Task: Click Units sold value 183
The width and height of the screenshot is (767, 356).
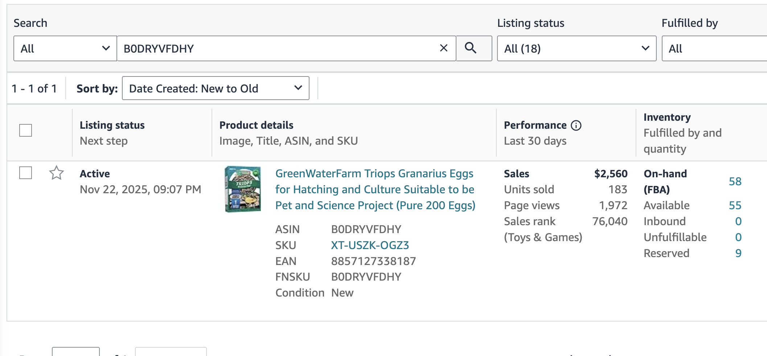Action: 618,189
